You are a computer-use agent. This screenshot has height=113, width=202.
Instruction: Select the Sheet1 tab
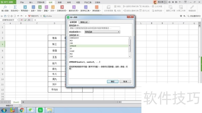(x=16, y=102)
